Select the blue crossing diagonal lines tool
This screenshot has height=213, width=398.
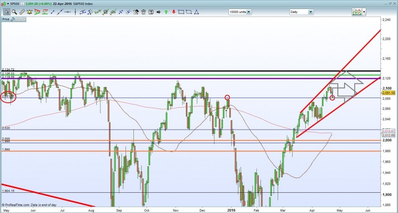pyautogui.click(x=128, y=12)
